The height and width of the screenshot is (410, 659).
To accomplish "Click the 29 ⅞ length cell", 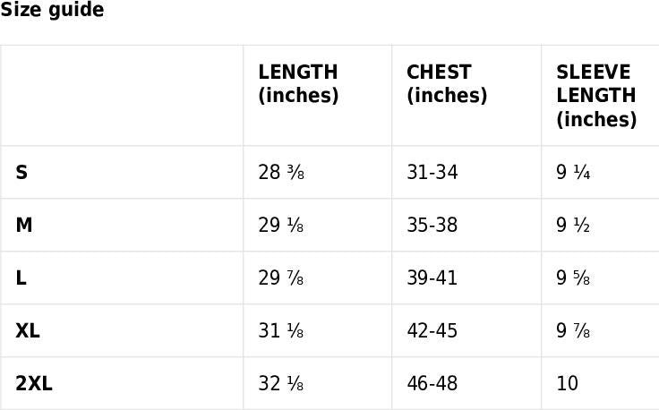I will click(281, 278).
